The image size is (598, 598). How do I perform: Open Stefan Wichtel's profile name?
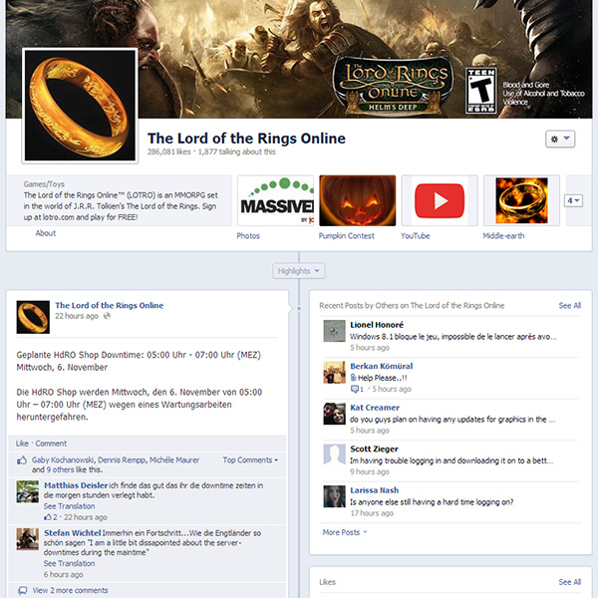click(72, 533)
